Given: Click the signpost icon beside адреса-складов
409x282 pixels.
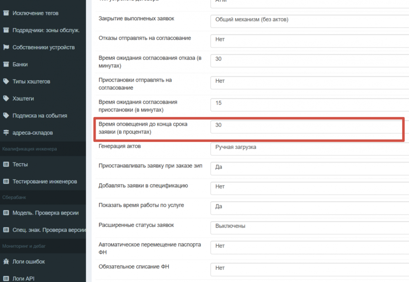Looking at the screenshot, I should 6,133.
